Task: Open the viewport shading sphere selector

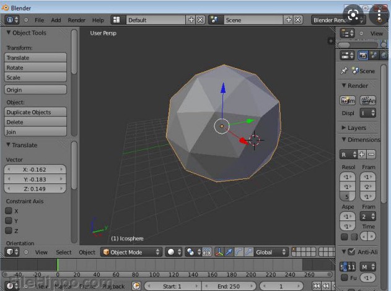Action: 174,252
